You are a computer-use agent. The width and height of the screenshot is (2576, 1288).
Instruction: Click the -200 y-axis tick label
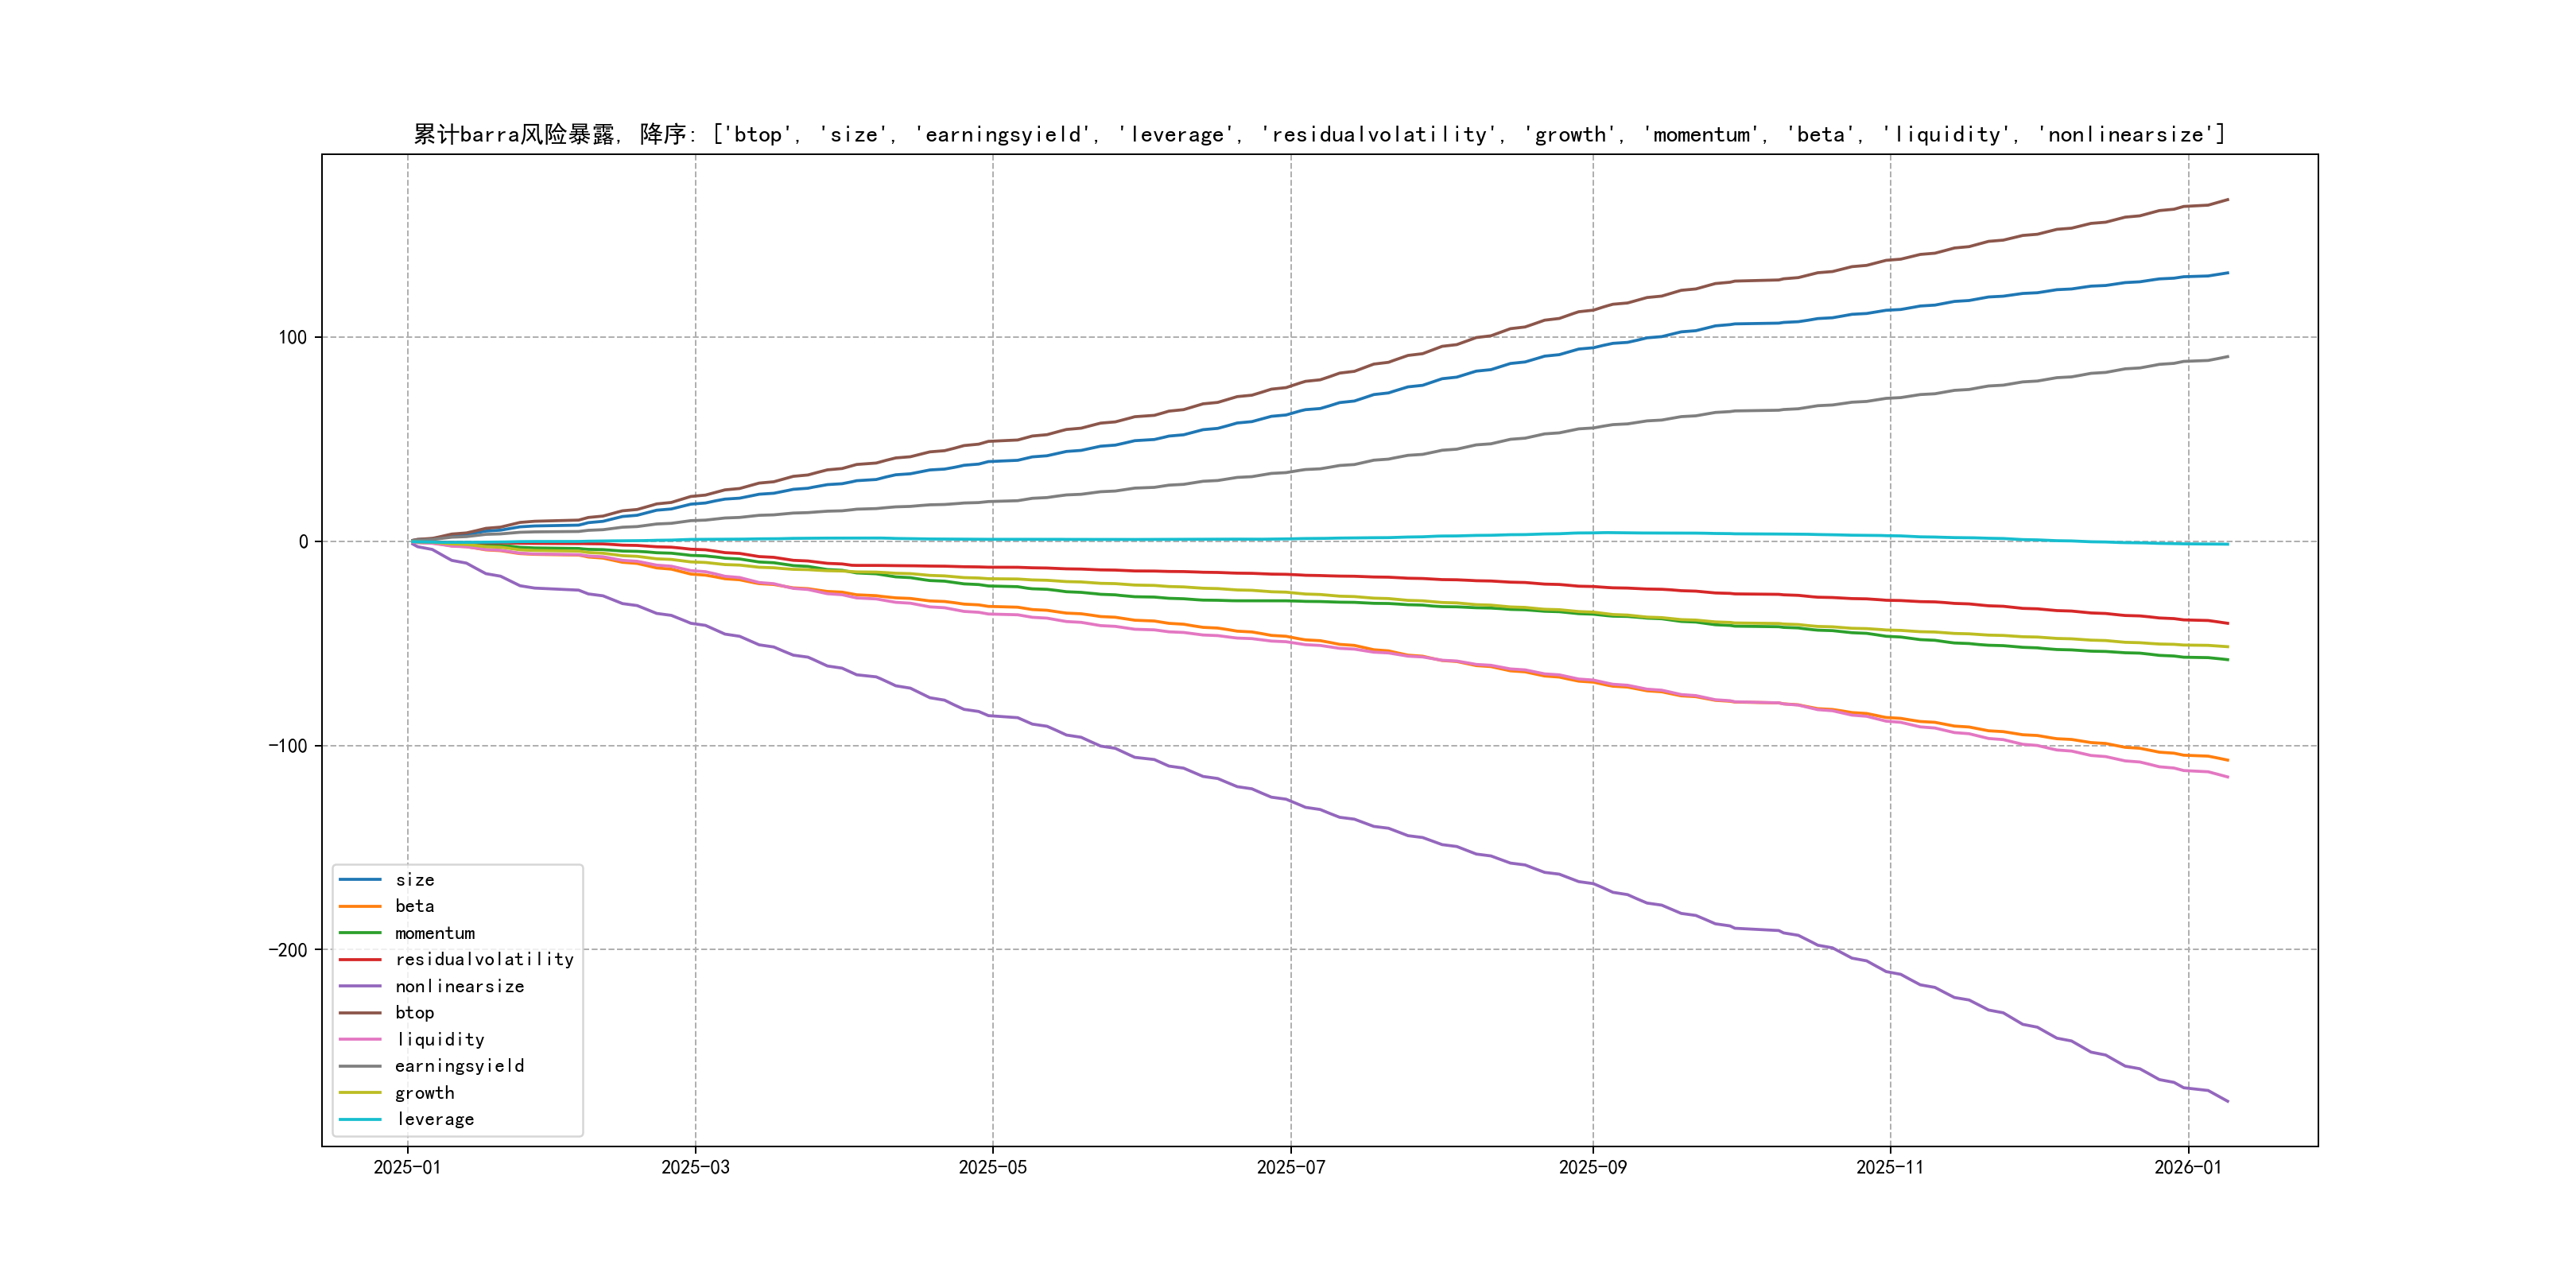287,950
